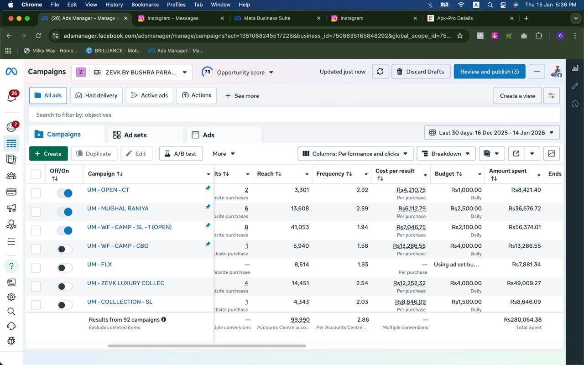Viewport: 584px width, 365px height.
Task: Reload the page in Chrome
Action: (38, 36)
